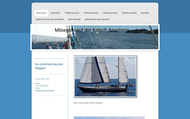Image resolution: width=190 pixels, height=119 pixels.
Task: Click the partially visible second photo below
Action: [x=109, y=118]
